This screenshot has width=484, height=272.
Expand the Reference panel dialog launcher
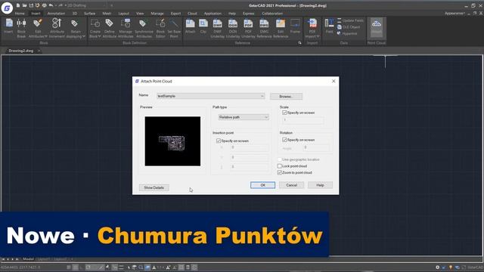pos(299,43)
